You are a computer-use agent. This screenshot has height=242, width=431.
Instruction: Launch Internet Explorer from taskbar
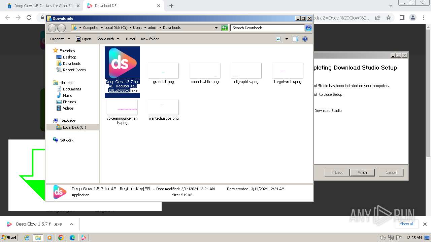pyautogui.click(x=27, y=238)
